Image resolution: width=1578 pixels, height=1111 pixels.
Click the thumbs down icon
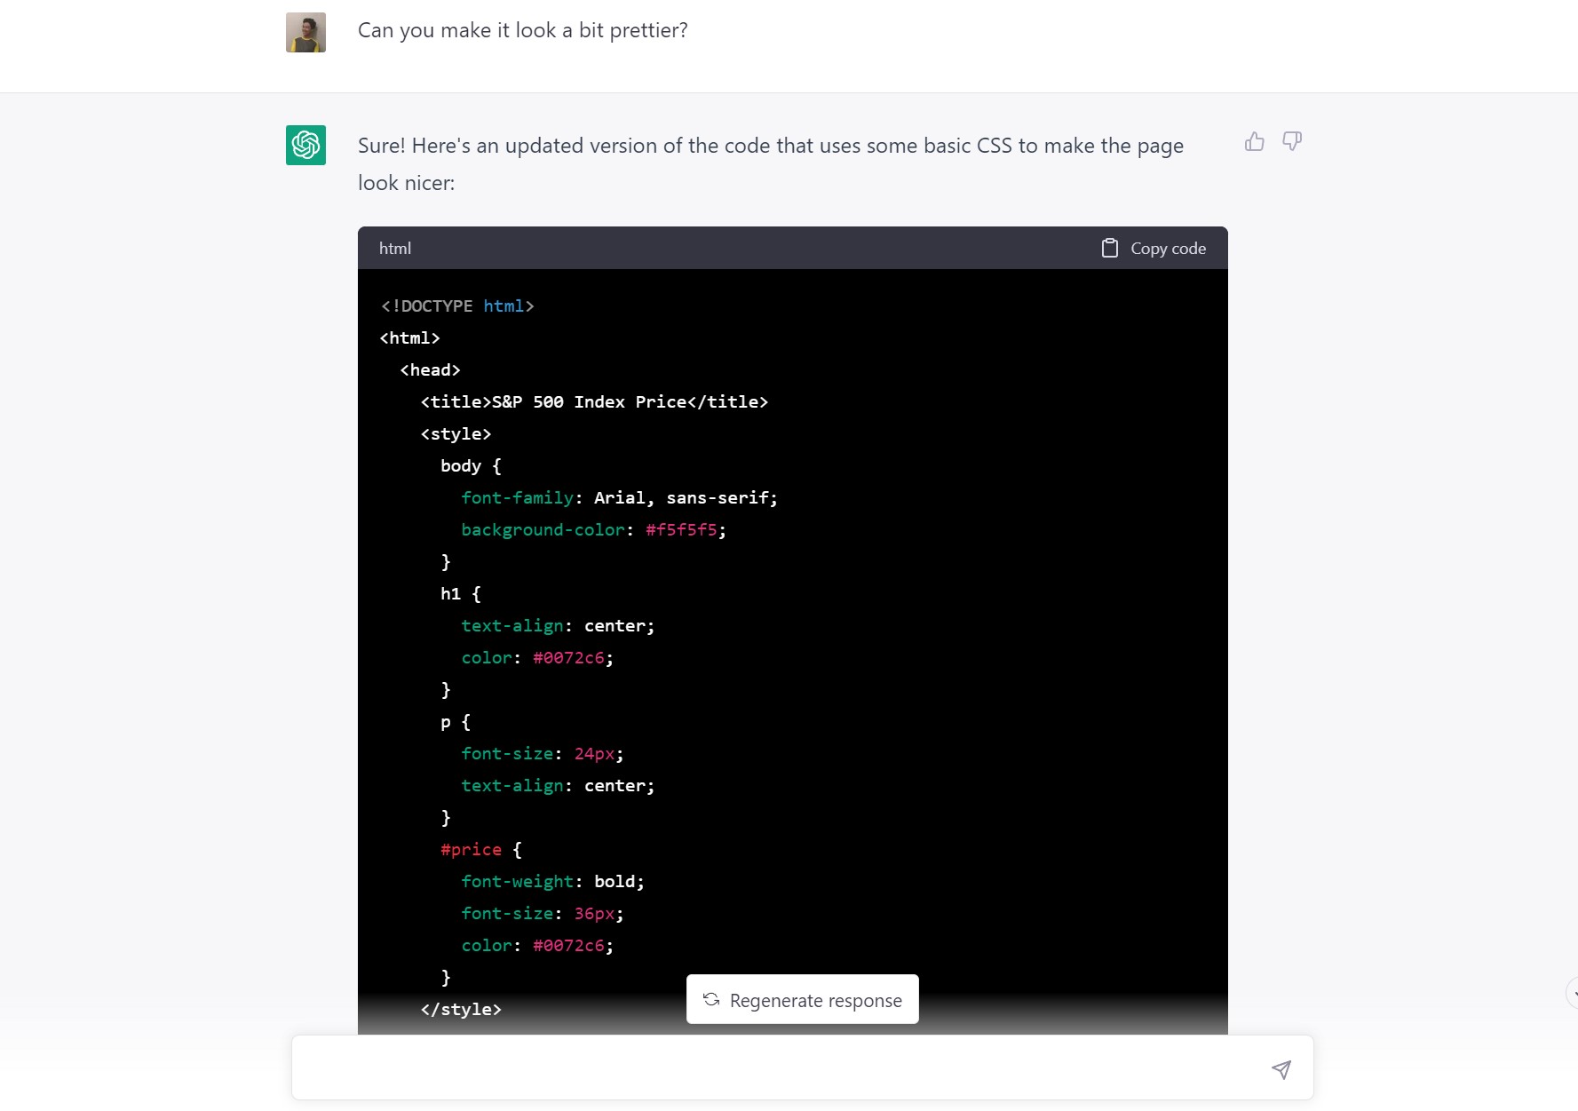pyautogui.click(x=1292, y=141)
